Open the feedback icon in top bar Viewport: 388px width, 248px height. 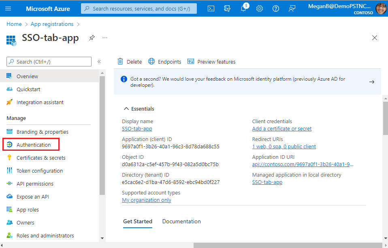tap(292, 9)
